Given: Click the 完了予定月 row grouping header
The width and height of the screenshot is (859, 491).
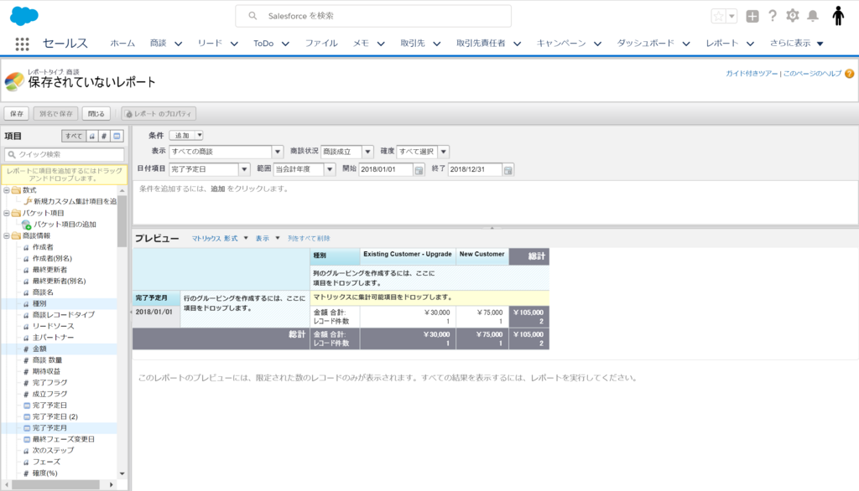Looking at the screenshot, I should click(156, 298).
